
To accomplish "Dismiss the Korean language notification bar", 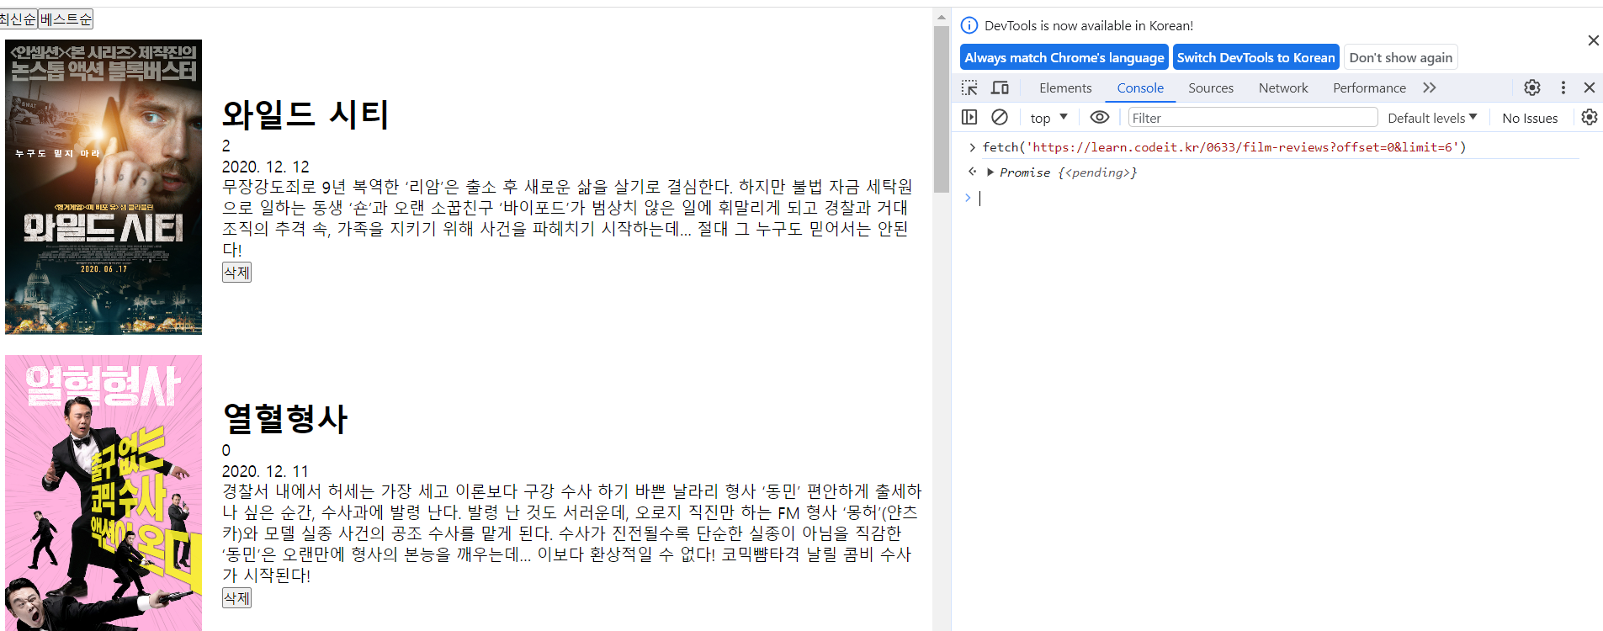I will tap(1593, 40).
